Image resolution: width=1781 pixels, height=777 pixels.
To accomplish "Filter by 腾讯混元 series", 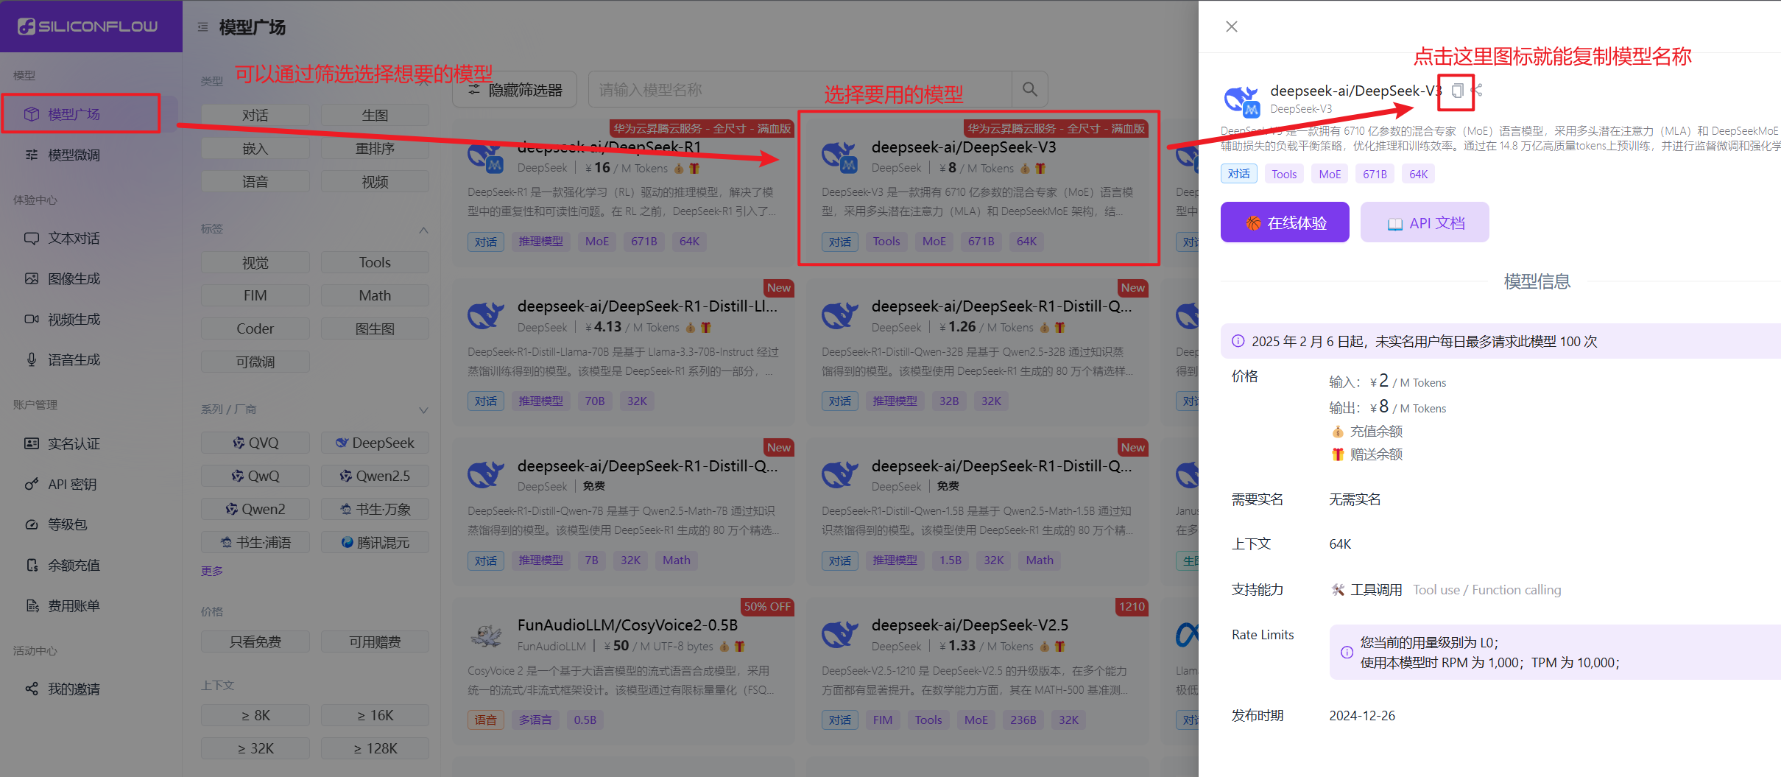I will (375, 542).
